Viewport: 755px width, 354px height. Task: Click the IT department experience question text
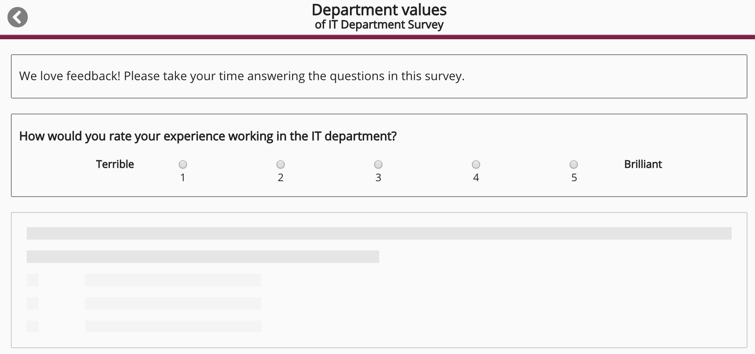tap(208, 136)
